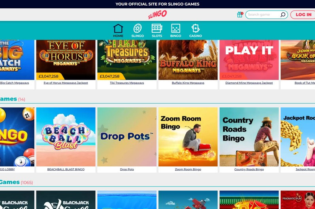Click the LOG IN button
This screenshot has width=315, height=209.
[303, 15]
